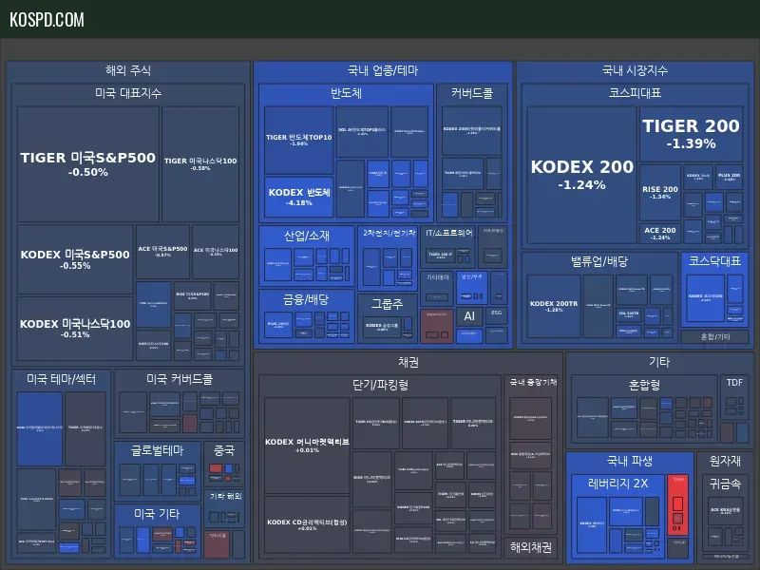Open the SOL 200TR tile
Screen dimensions: 760x570
click(x=628, y=315)
